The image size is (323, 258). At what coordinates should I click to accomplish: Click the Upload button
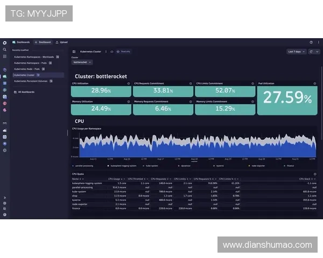tap(61, 42)
